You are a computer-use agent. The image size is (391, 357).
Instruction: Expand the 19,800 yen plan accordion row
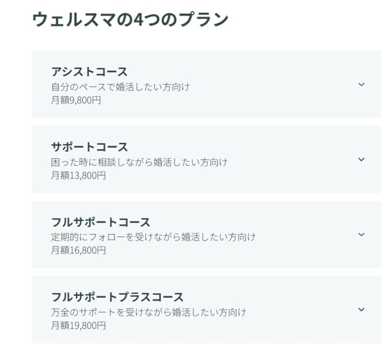click(206, 310)
